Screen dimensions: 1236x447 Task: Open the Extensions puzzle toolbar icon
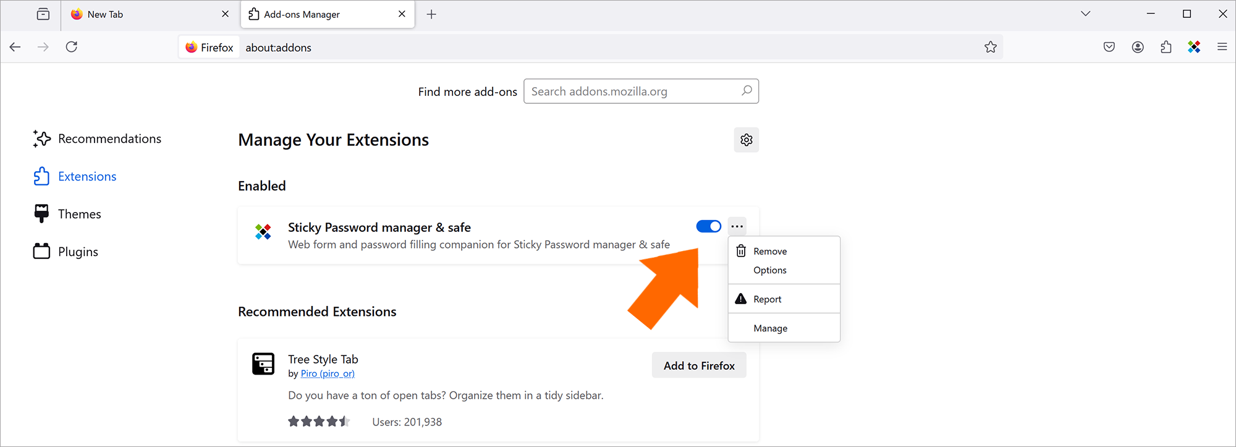pos(1166,47)
